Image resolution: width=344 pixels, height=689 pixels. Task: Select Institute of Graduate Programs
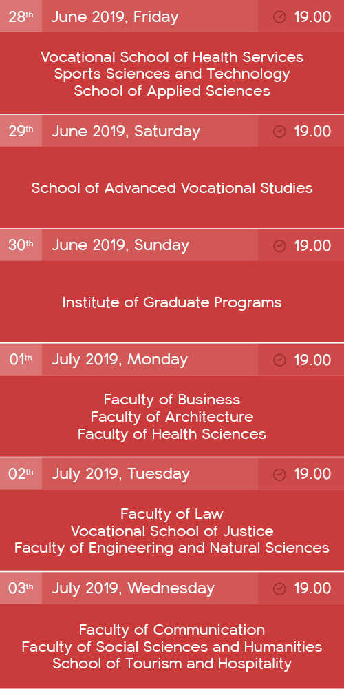pyautogui.click(x=172, y=302)
